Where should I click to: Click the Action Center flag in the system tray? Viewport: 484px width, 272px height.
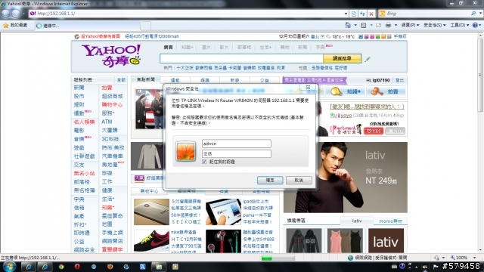click(x=436, y=267)
